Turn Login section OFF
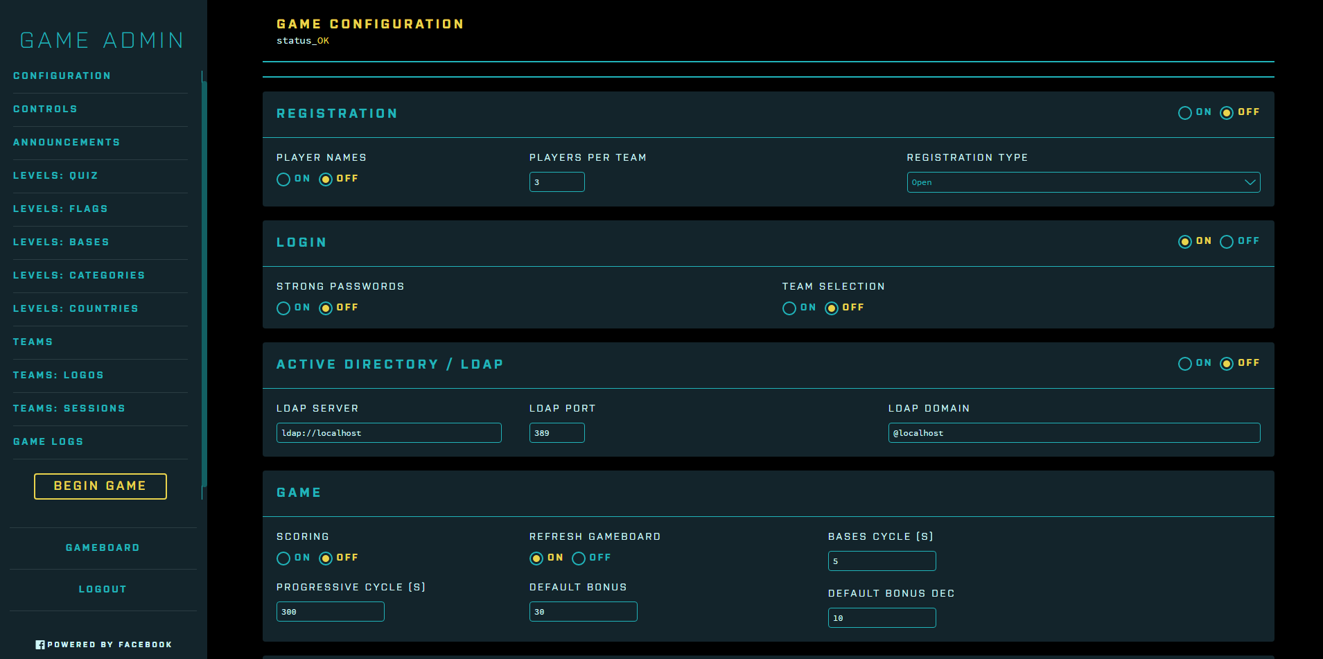Screen dimensions: 1323x659 click(x=1227, y=242)
